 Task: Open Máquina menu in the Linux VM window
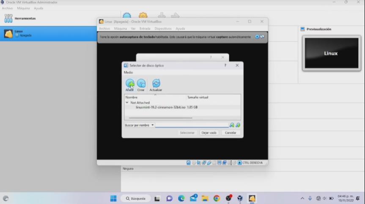(x=121, y=29)
